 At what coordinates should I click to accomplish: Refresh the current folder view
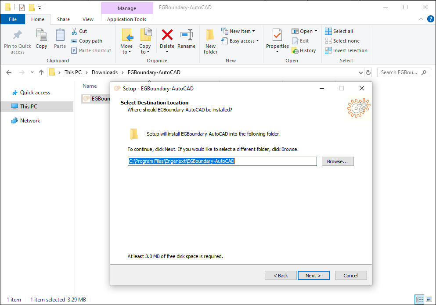click(368, 72)
